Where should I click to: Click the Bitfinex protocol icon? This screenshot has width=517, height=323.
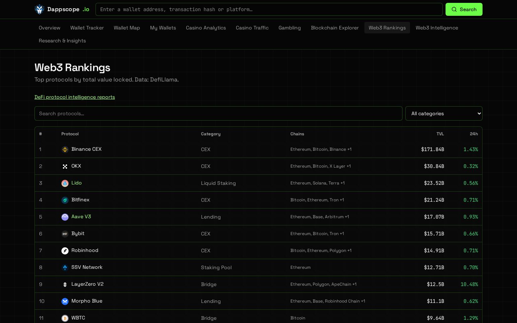pyautogui.click(x=65, y=200)
